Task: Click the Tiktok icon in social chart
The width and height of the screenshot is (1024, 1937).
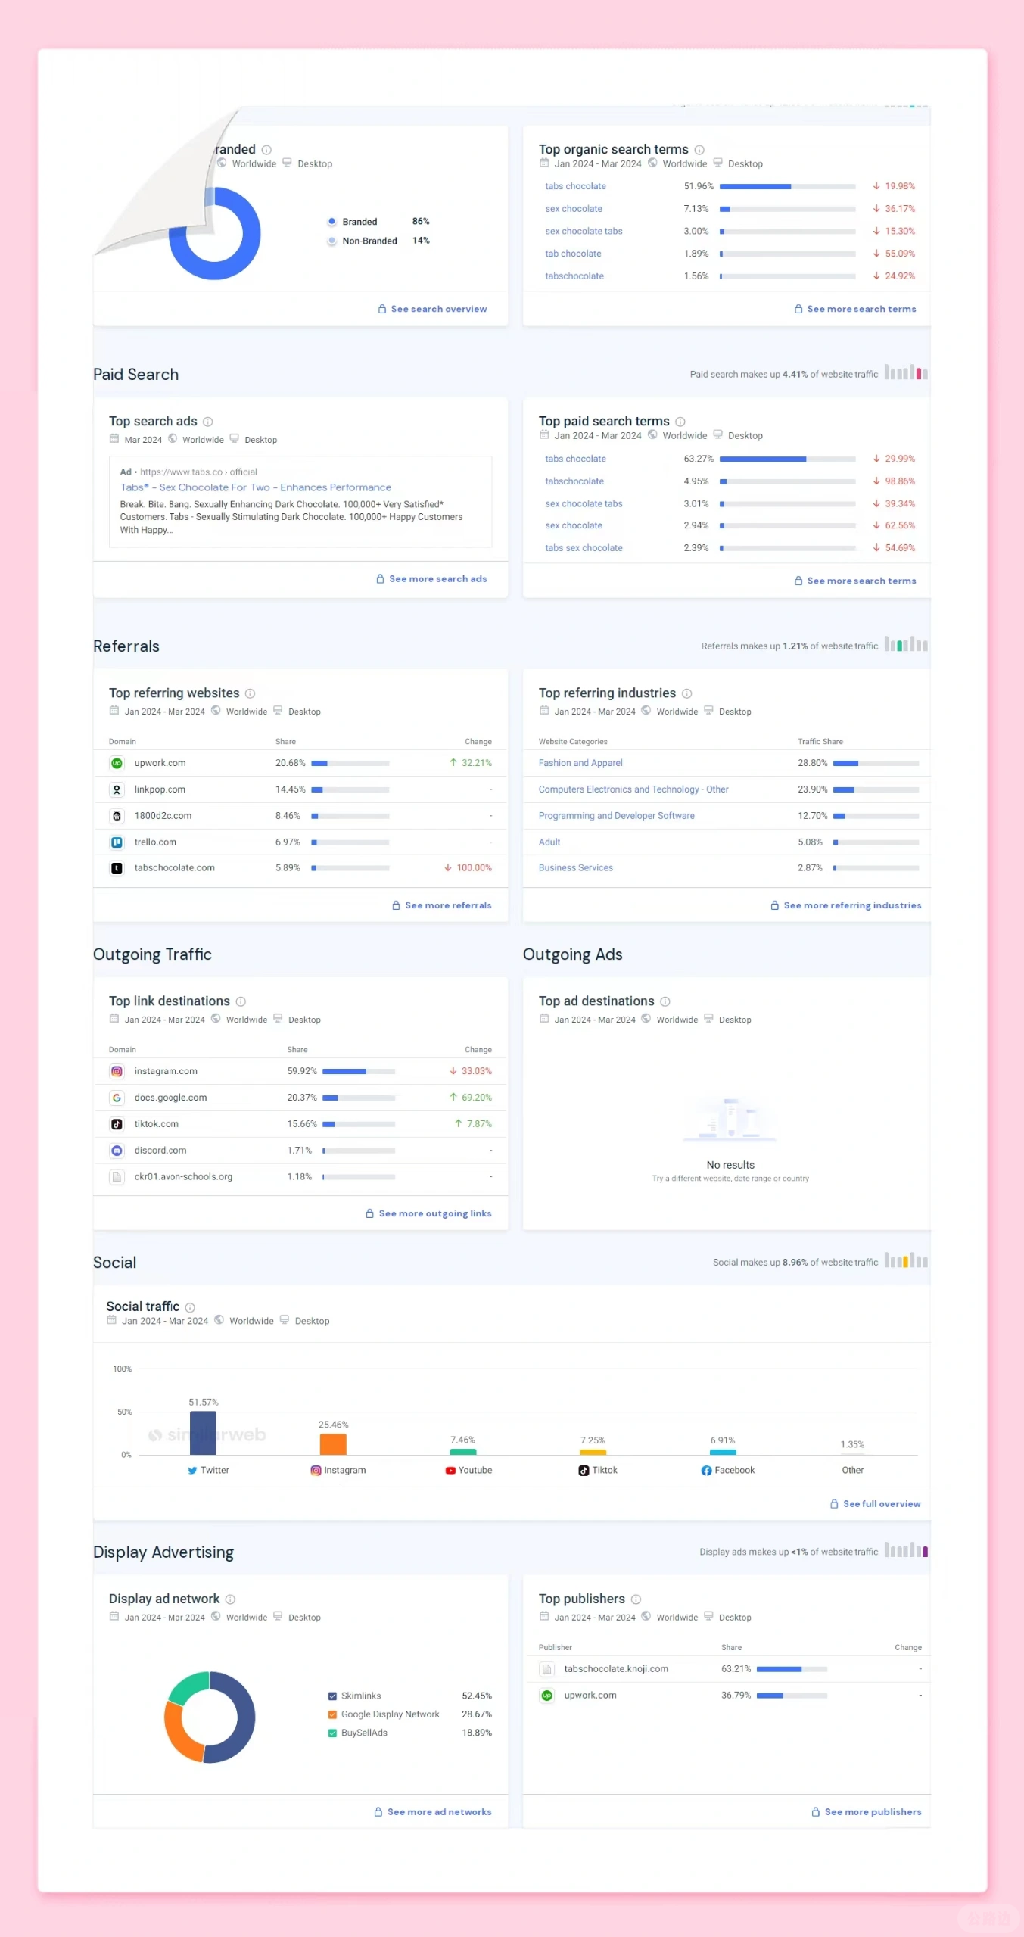Action: point(584,1471)
